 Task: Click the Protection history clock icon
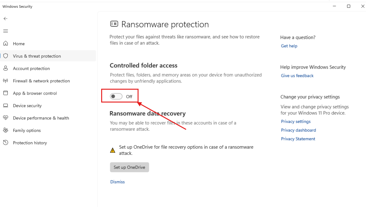point(6,143)
